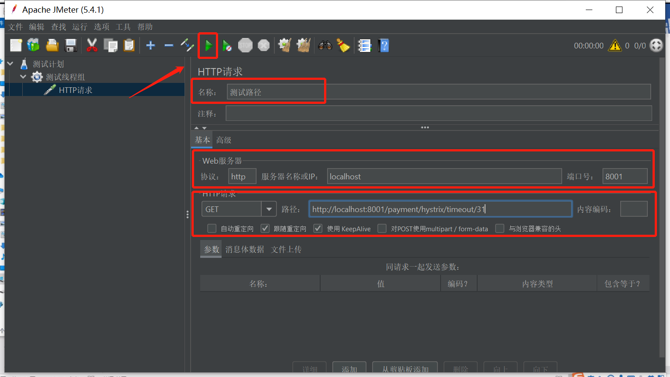Open the 帮助 menu
The width and height of the screenshot is (670, 377).
(145, 27)
